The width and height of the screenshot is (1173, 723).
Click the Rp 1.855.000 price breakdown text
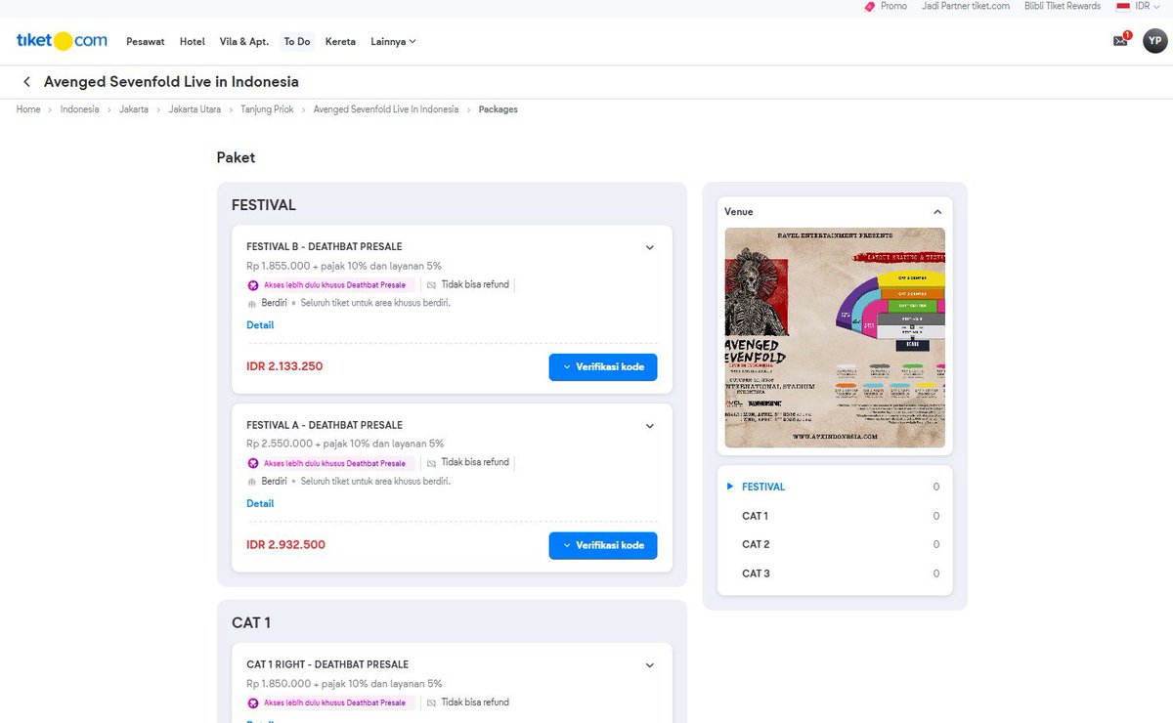[x=344, y=266]
